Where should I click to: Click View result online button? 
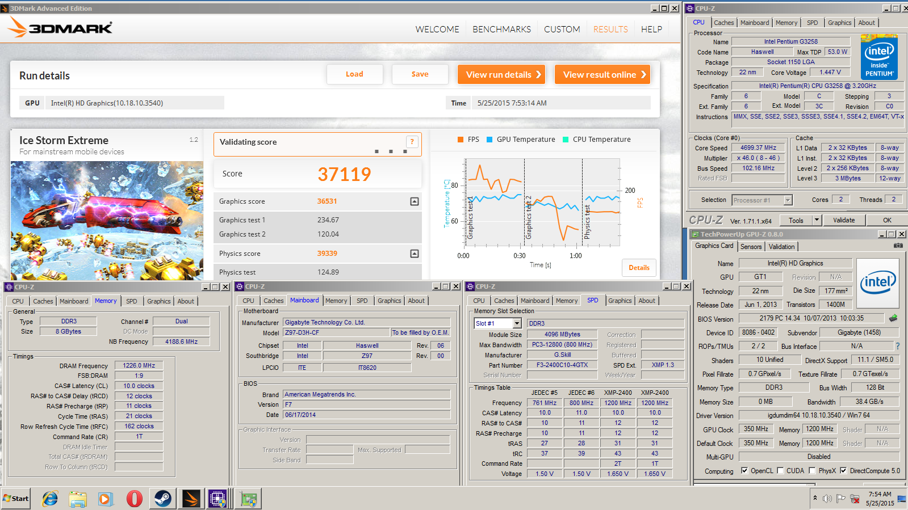602,74
